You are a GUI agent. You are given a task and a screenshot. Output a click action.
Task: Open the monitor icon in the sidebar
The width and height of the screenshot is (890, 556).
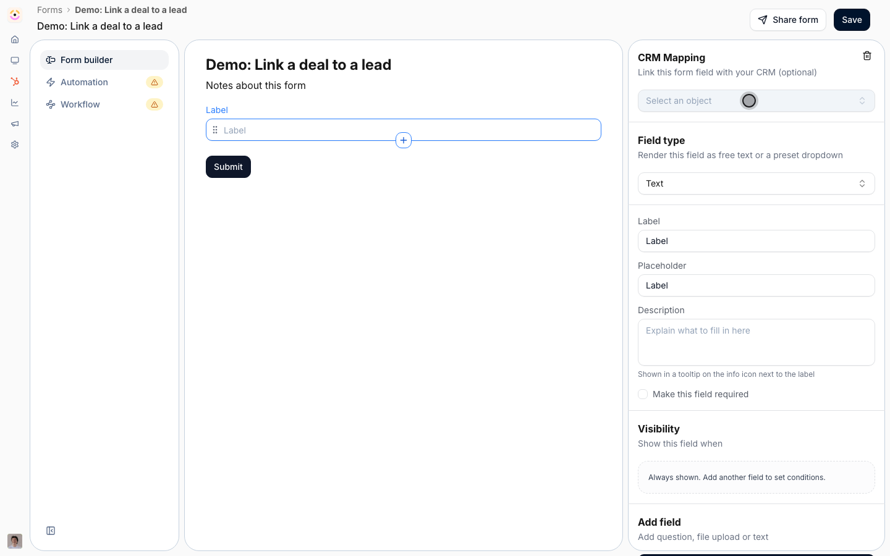[x=15, y=61]
